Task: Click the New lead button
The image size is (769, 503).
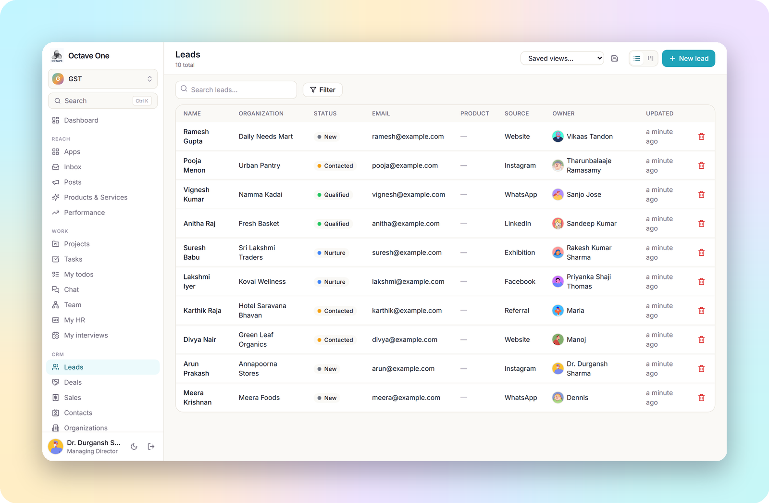Action: pyautogui.click(x=688, y=59)
